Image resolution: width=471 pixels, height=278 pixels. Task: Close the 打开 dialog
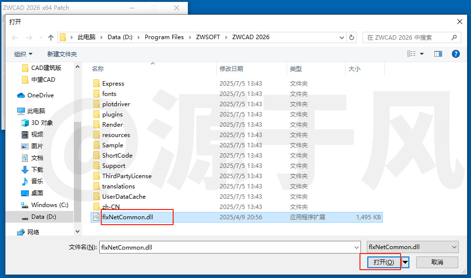click(x=459, y=22)
